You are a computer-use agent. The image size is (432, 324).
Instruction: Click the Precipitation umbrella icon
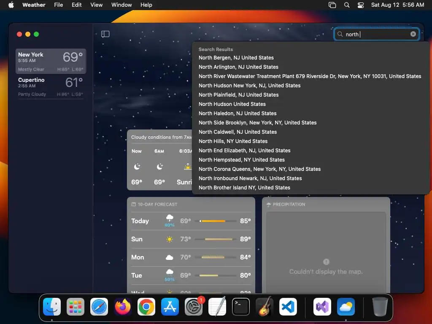tap(269, 205)
